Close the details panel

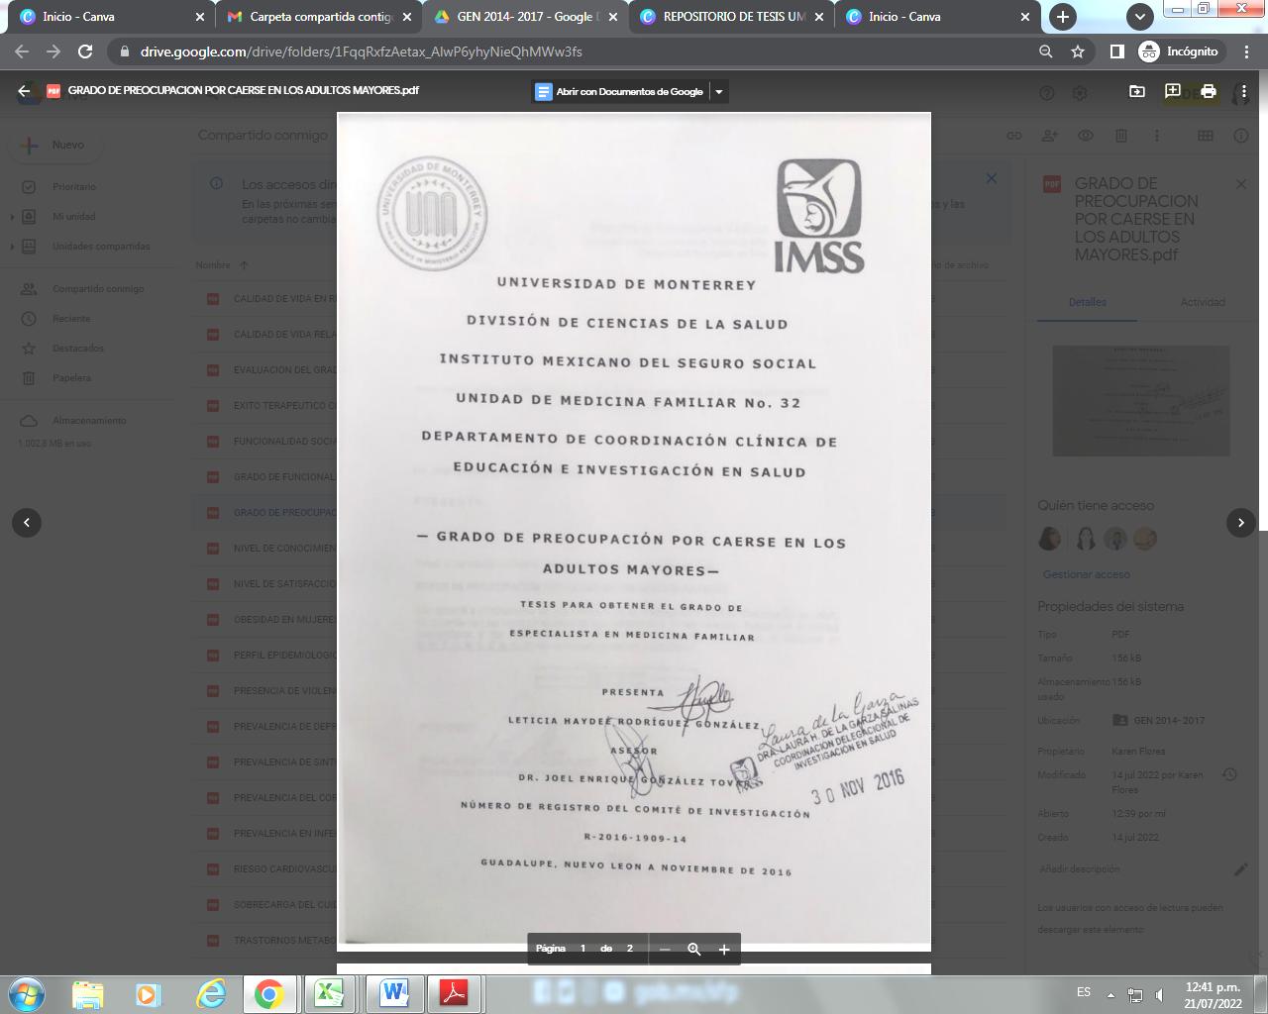click(1240, 184)
